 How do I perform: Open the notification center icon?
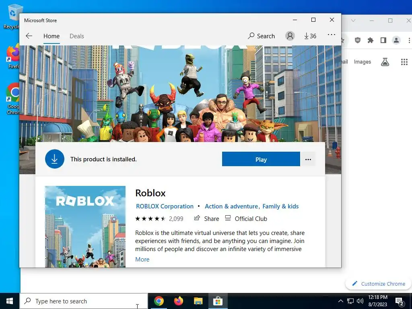point(400,301)
